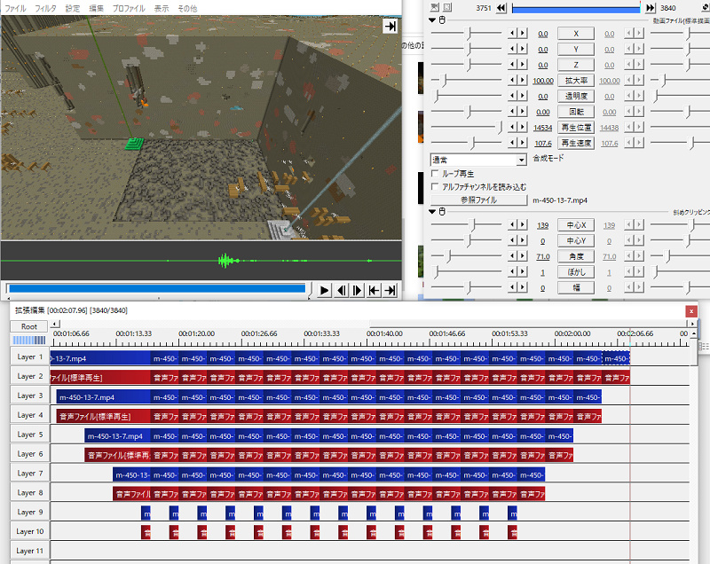Click the 拡大率 button
This screenshot has height=564, width=710.
[x=576, y=81]
